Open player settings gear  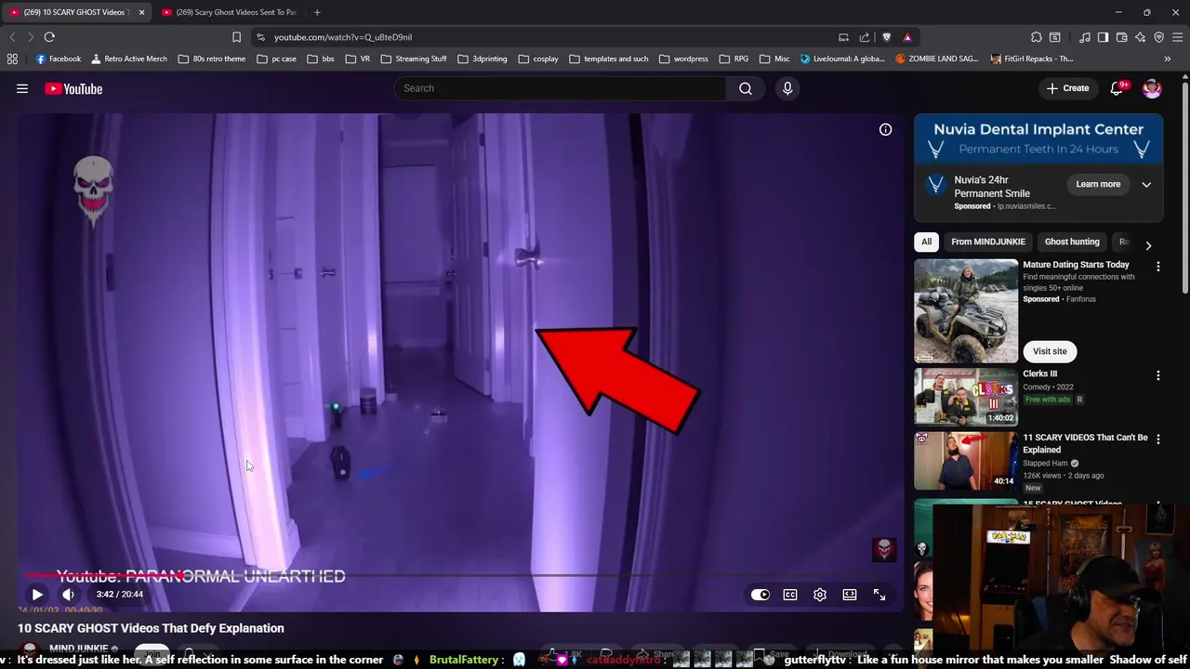tap(820, 595)
